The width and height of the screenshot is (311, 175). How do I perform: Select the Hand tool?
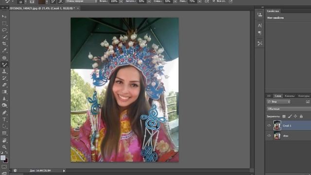pos(4,140)
